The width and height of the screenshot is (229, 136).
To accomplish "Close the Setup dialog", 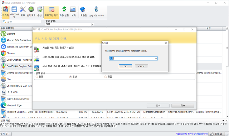I will tap(166, 43).
